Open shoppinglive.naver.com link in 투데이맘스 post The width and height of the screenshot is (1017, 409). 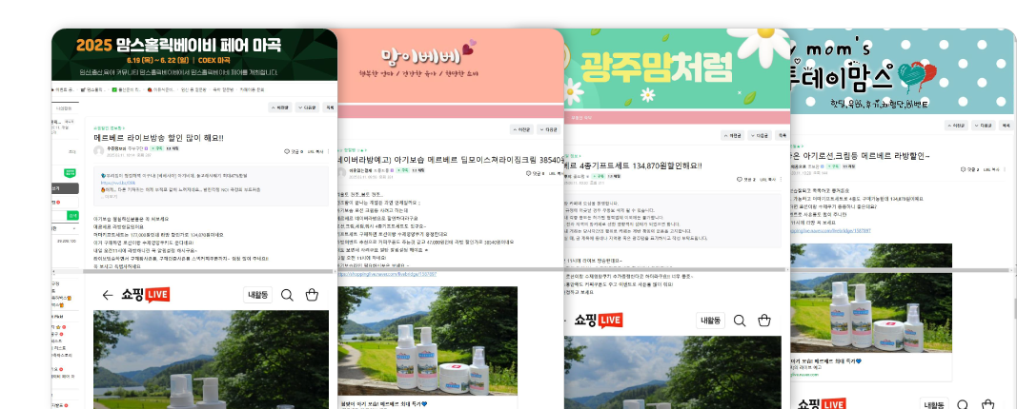point(830,230)
